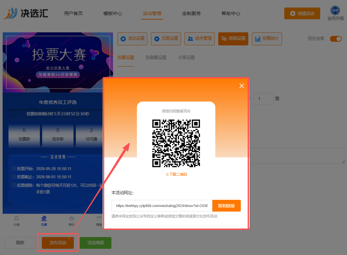Click the gear icon on 页面设置
The image size is (347, 255).
coord(157,39)
